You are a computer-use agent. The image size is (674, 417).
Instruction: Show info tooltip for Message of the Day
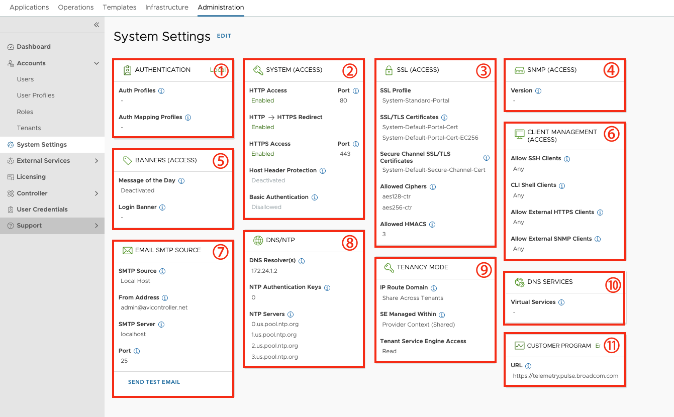tap(181, 181)
